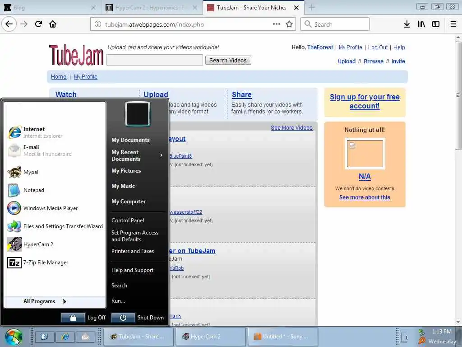The width and height of the screenshot is (462, 347).
Task: Open See more about this link
Action: tap(365, 197)
